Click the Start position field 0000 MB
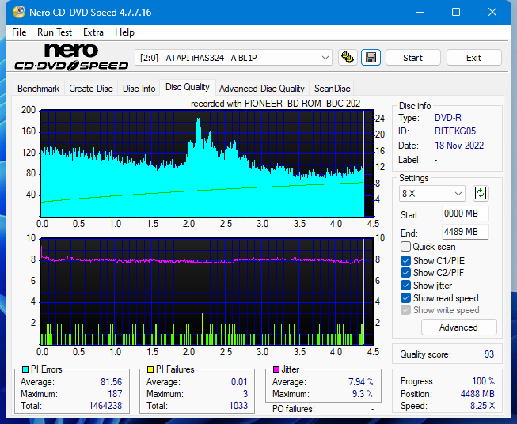This screenshot has height=424, width=517. (465, 214)
